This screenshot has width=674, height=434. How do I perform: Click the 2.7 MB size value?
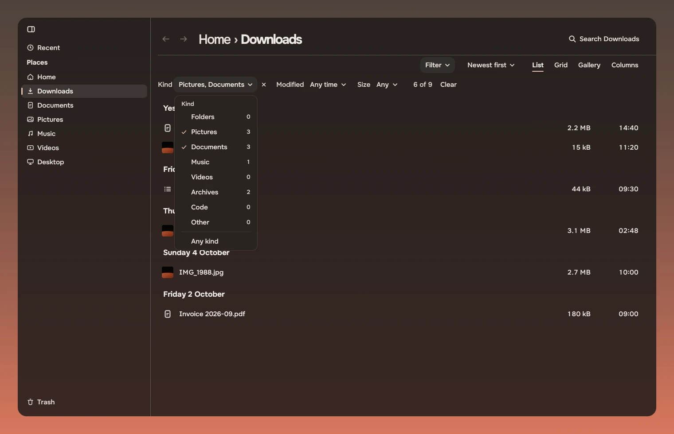[579, 272]
